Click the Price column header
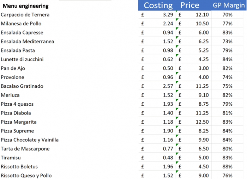This screenshot has width=247, height=179. [x=190, y=5]
